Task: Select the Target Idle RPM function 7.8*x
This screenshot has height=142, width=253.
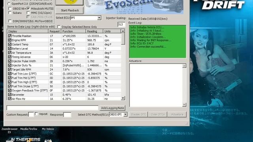Action: [66, 69]
